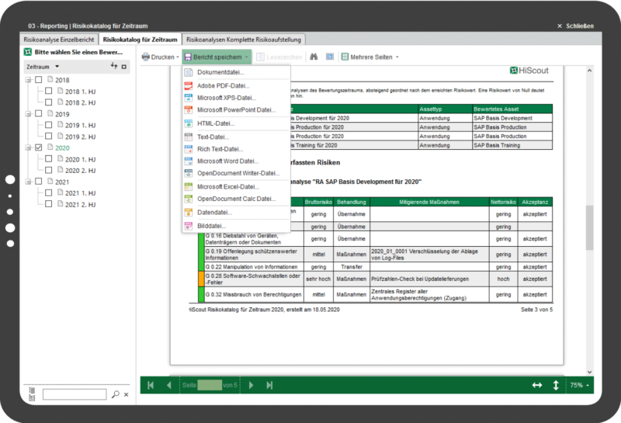Open the 75% zoom dropdown

coord(580,385)
